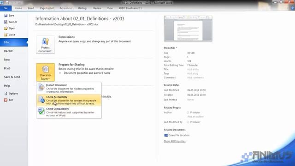Image resolution: width=295 pixels, height=166 pixels.
Task: Switch to the Home ribbon tab
Action: (x=18, y=8)
